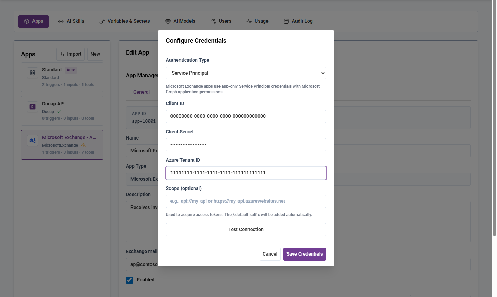Viewport: 497px width, 297px height.
Task: Click the AI Skills robot icon
Action: [x=61, y=21]
